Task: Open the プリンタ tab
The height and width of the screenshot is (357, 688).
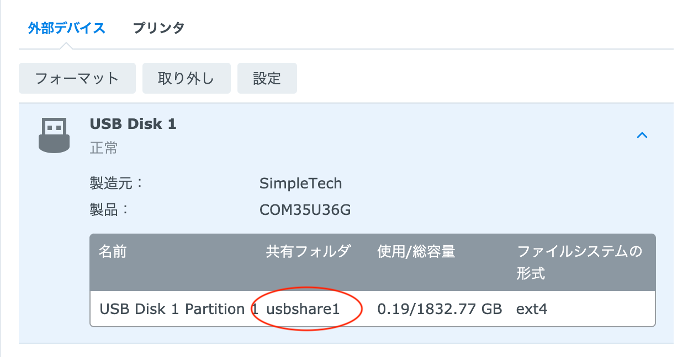Action: (x=158, y=28)
